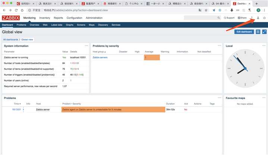The height and width of the screenshot is (155, 268).
Task: Click the sign out power icon
Action: 264,18
